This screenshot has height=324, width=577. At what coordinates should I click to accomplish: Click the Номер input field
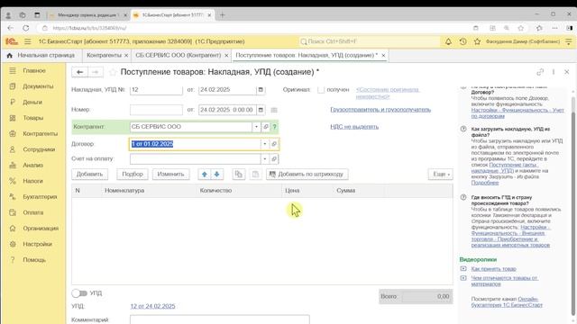pyautogui.click(x=156, y=110)
